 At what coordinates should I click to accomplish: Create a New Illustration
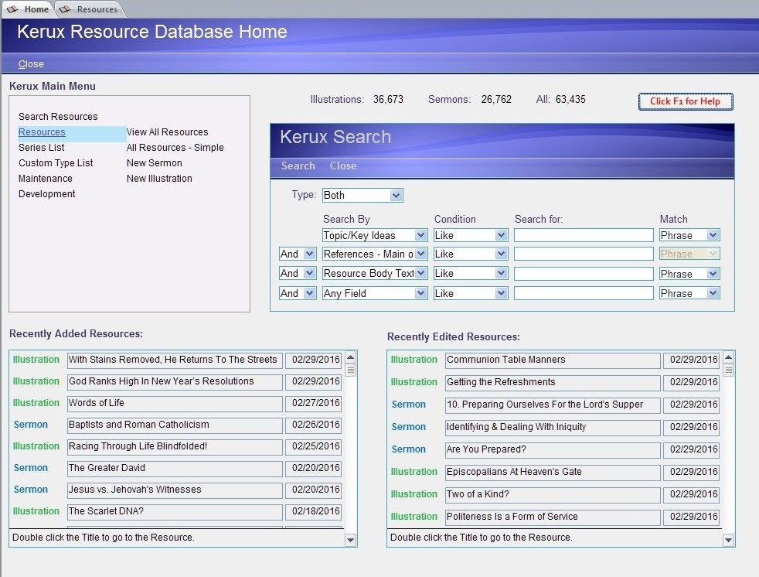click(x=159, y=179)
